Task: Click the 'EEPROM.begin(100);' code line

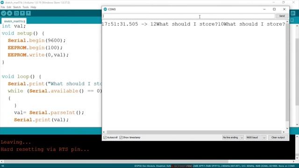Action: tap(35, 48)
